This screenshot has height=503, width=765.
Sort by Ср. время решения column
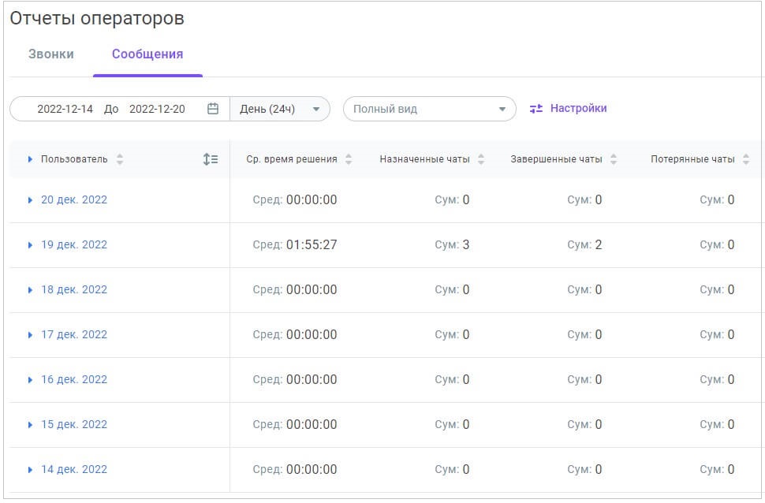(349, 159)
